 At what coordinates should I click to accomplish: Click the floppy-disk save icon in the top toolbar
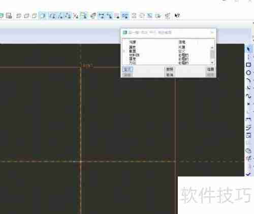pos(9,16)
